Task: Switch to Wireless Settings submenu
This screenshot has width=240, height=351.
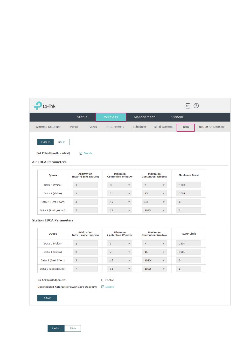Action: 47,127
